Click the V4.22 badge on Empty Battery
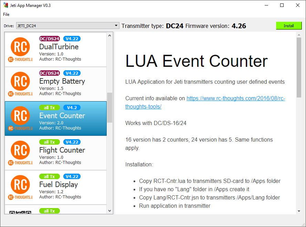306x227 pixels. pos(72,73)
